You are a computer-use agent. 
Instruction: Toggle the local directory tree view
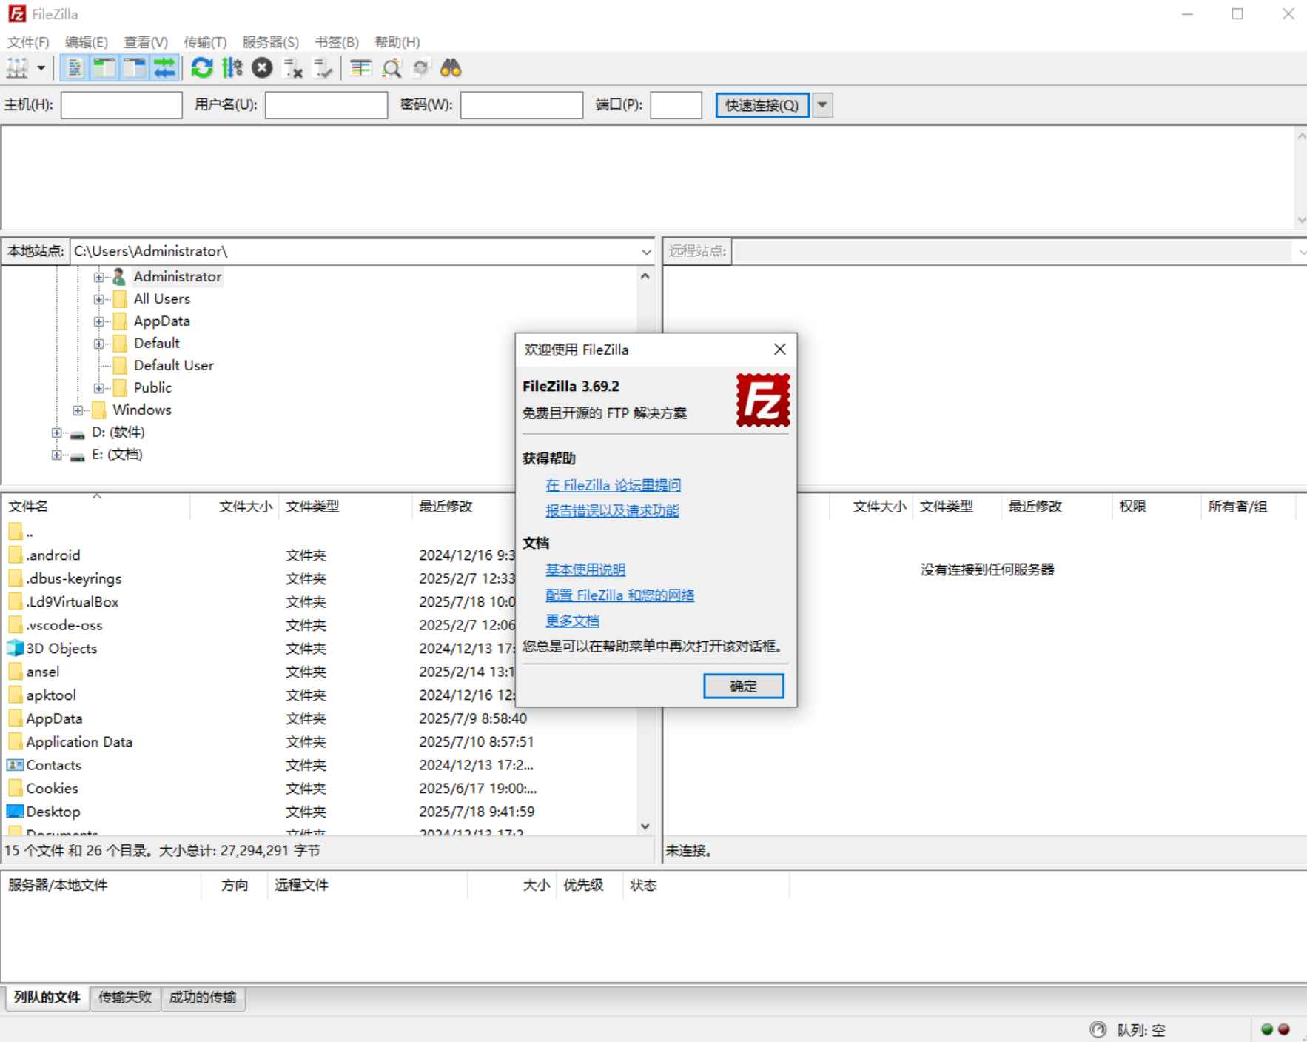click(104, 68)
